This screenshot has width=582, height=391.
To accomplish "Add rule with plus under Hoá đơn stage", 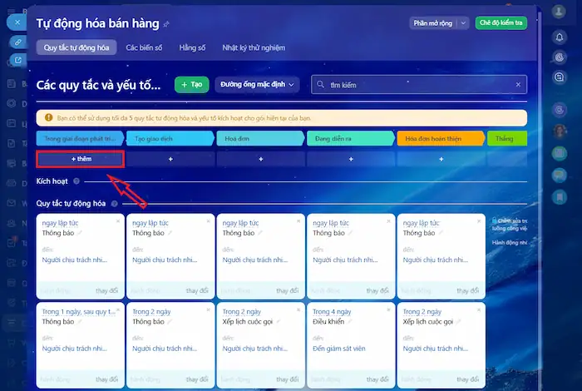I will (261, 159).
